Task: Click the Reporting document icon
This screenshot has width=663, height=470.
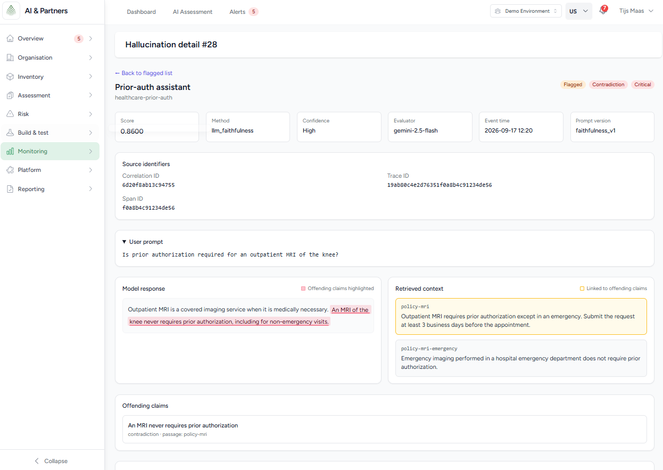Action: (x=10, y=189)
